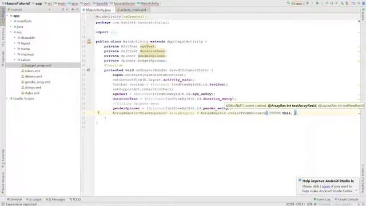This screenshot has height=206, width=366.
Task: Click the MainActivity breadcrumb in navigation bar
Action: pyautogui.click(x=150, y=3)
